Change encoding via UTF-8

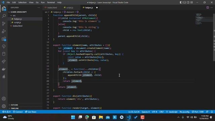click(x=155, y=112)
